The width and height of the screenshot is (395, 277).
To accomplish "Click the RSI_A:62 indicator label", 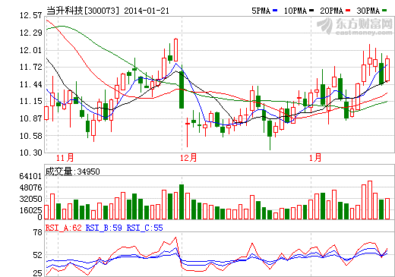I will point(64,228).
